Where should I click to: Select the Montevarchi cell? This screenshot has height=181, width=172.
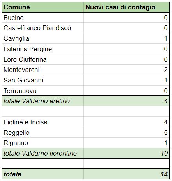pyautogui.click(x=43, y=70)
